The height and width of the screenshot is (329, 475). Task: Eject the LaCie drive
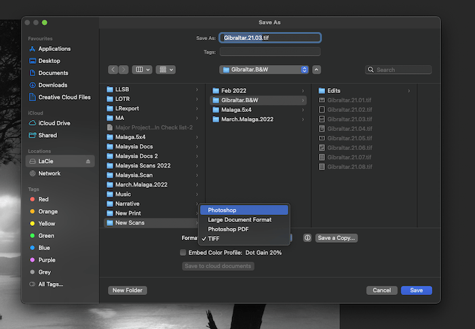[88, 161]
